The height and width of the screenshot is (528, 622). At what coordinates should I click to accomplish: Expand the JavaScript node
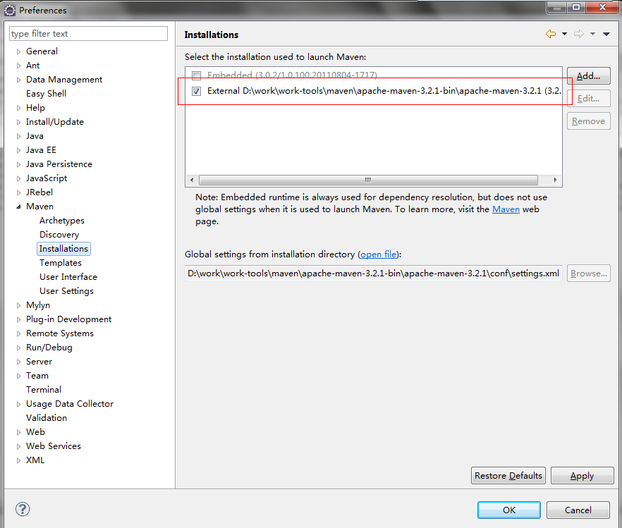[x=18, y=178]
